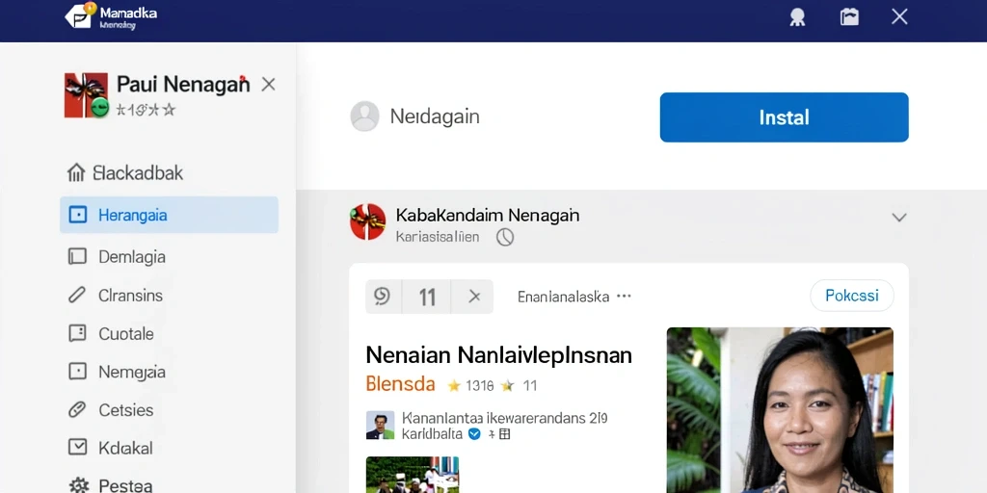Close the Paui Nenagan profile panel
The height and width of the screenshot is (493, 987).
(268, 85)
